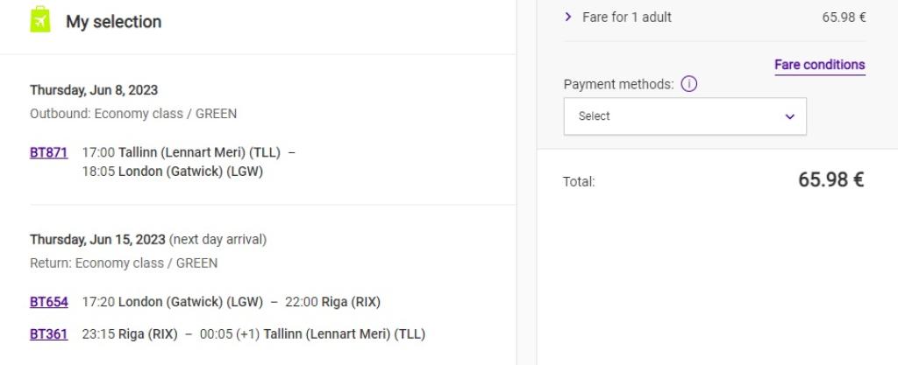Open flight BT654 details link
Image resolution: width=898 pixels, height=365 pixels.
coord(48,302)
